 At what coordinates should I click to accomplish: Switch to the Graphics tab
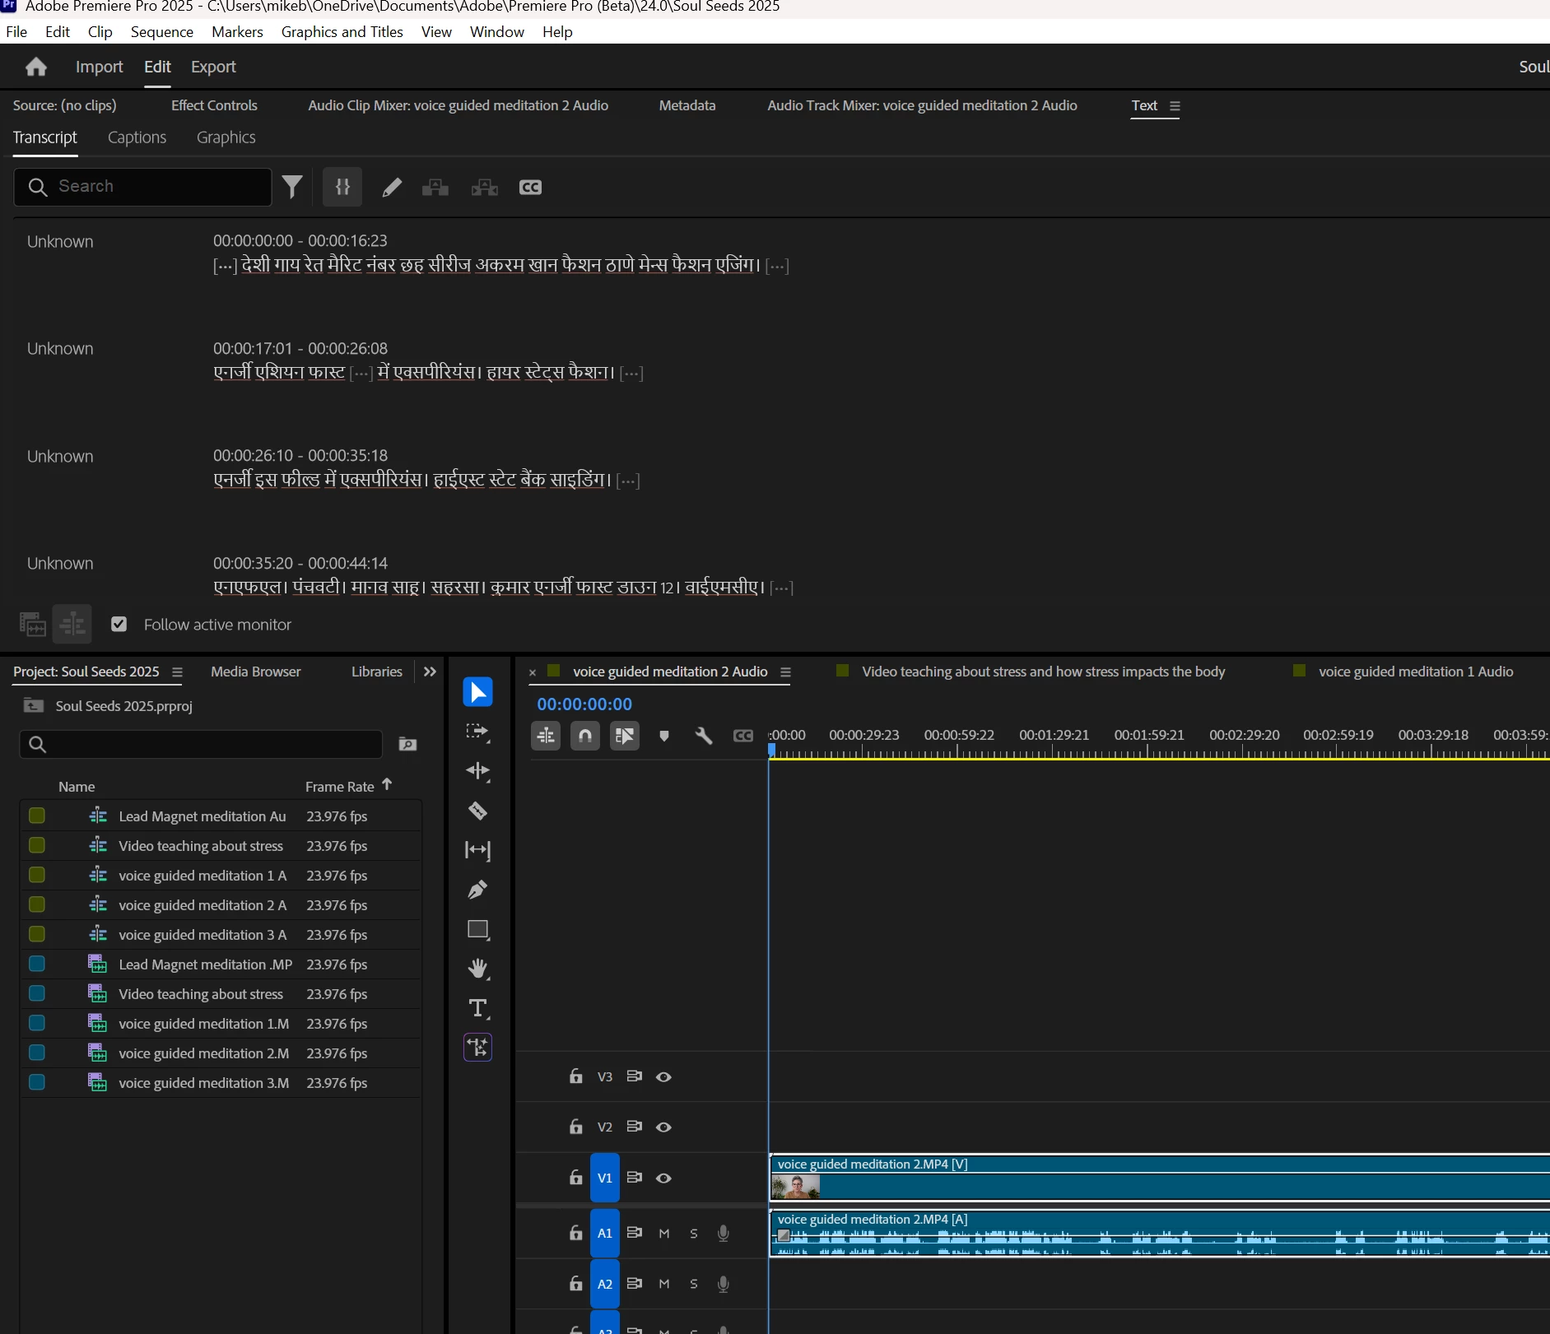pos(226,137)
